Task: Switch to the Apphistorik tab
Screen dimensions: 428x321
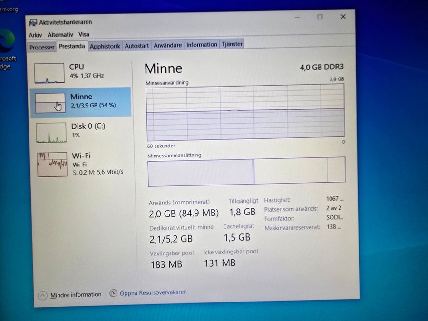Action: [x=105, y=46]
